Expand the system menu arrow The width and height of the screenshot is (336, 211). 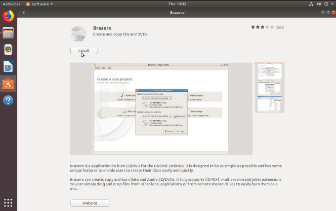click(332, 4)
